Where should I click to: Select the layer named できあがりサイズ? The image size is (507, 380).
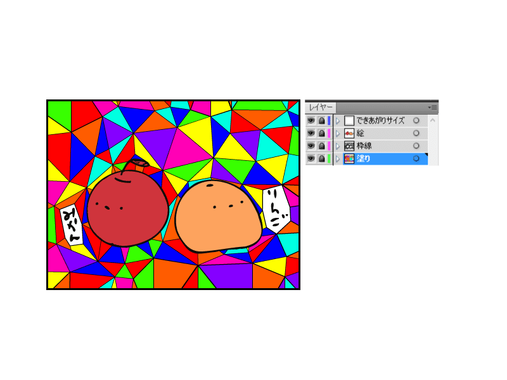(x=380, y=120)
